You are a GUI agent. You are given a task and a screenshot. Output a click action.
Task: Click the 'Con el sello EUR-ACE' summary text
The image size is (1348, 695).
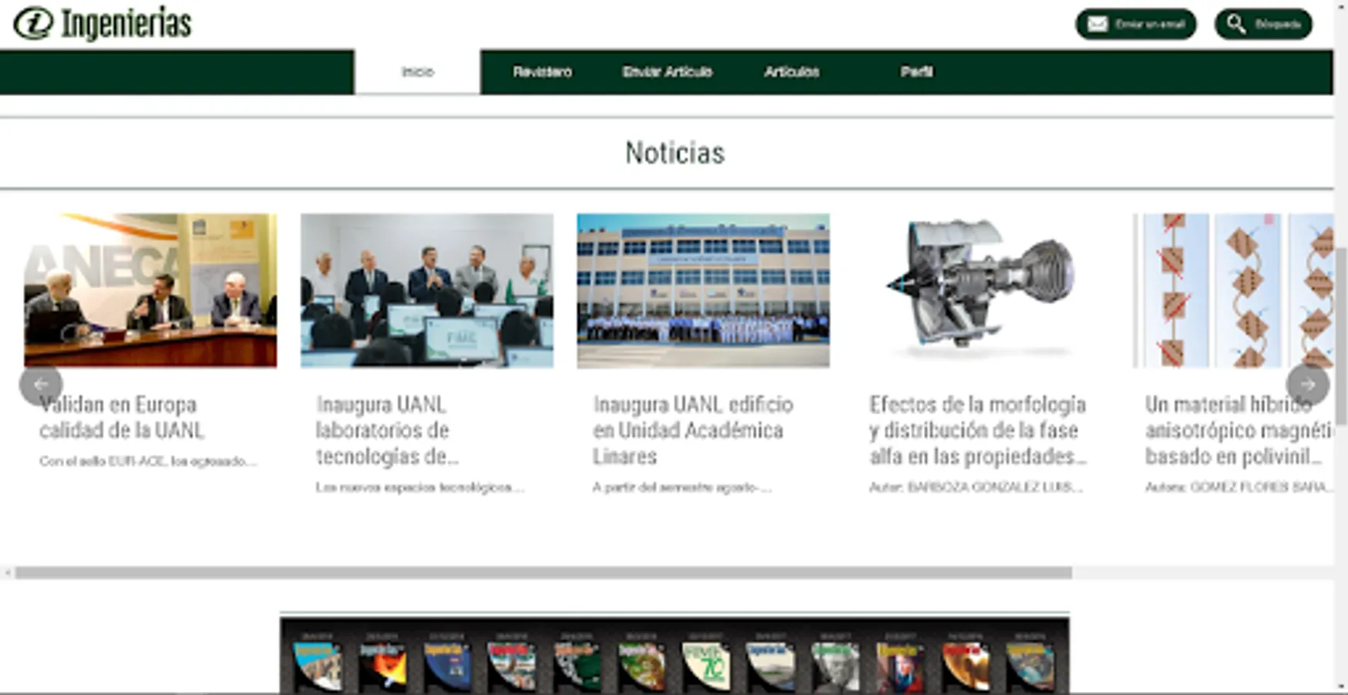point(148,461)
